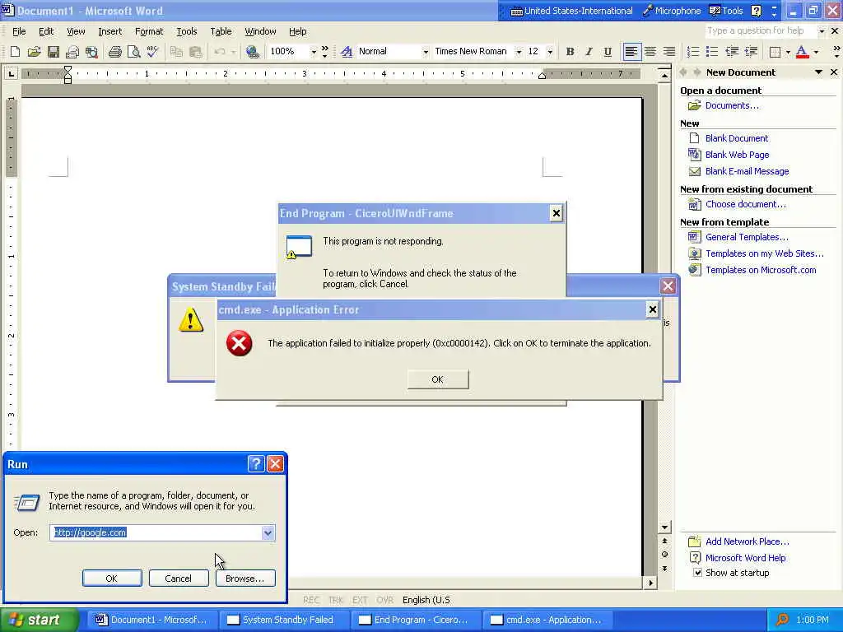Open the Times New Roman font dropdown

click(x=519, y=52)
